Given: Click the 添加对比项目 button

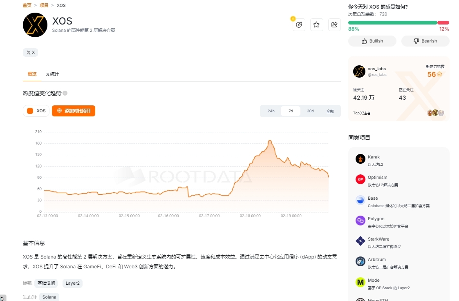Looking at the screenshot, I should coord(74,111).
